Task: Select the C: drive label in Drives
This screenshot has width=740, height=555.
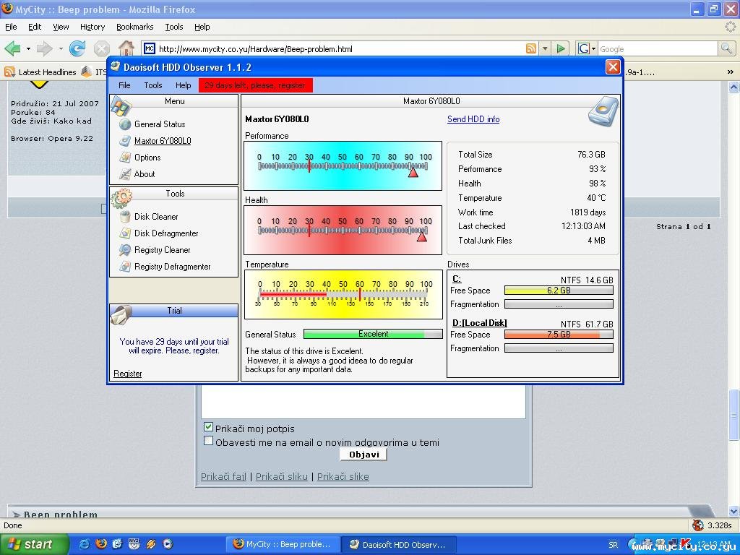Action: [x=457, y=278]
